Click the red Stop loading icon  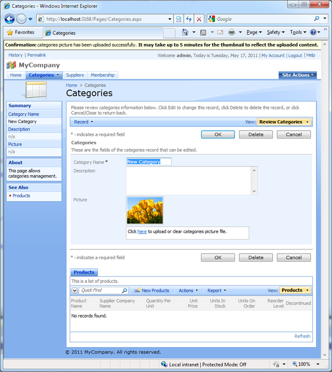click(x=199, y=19)
